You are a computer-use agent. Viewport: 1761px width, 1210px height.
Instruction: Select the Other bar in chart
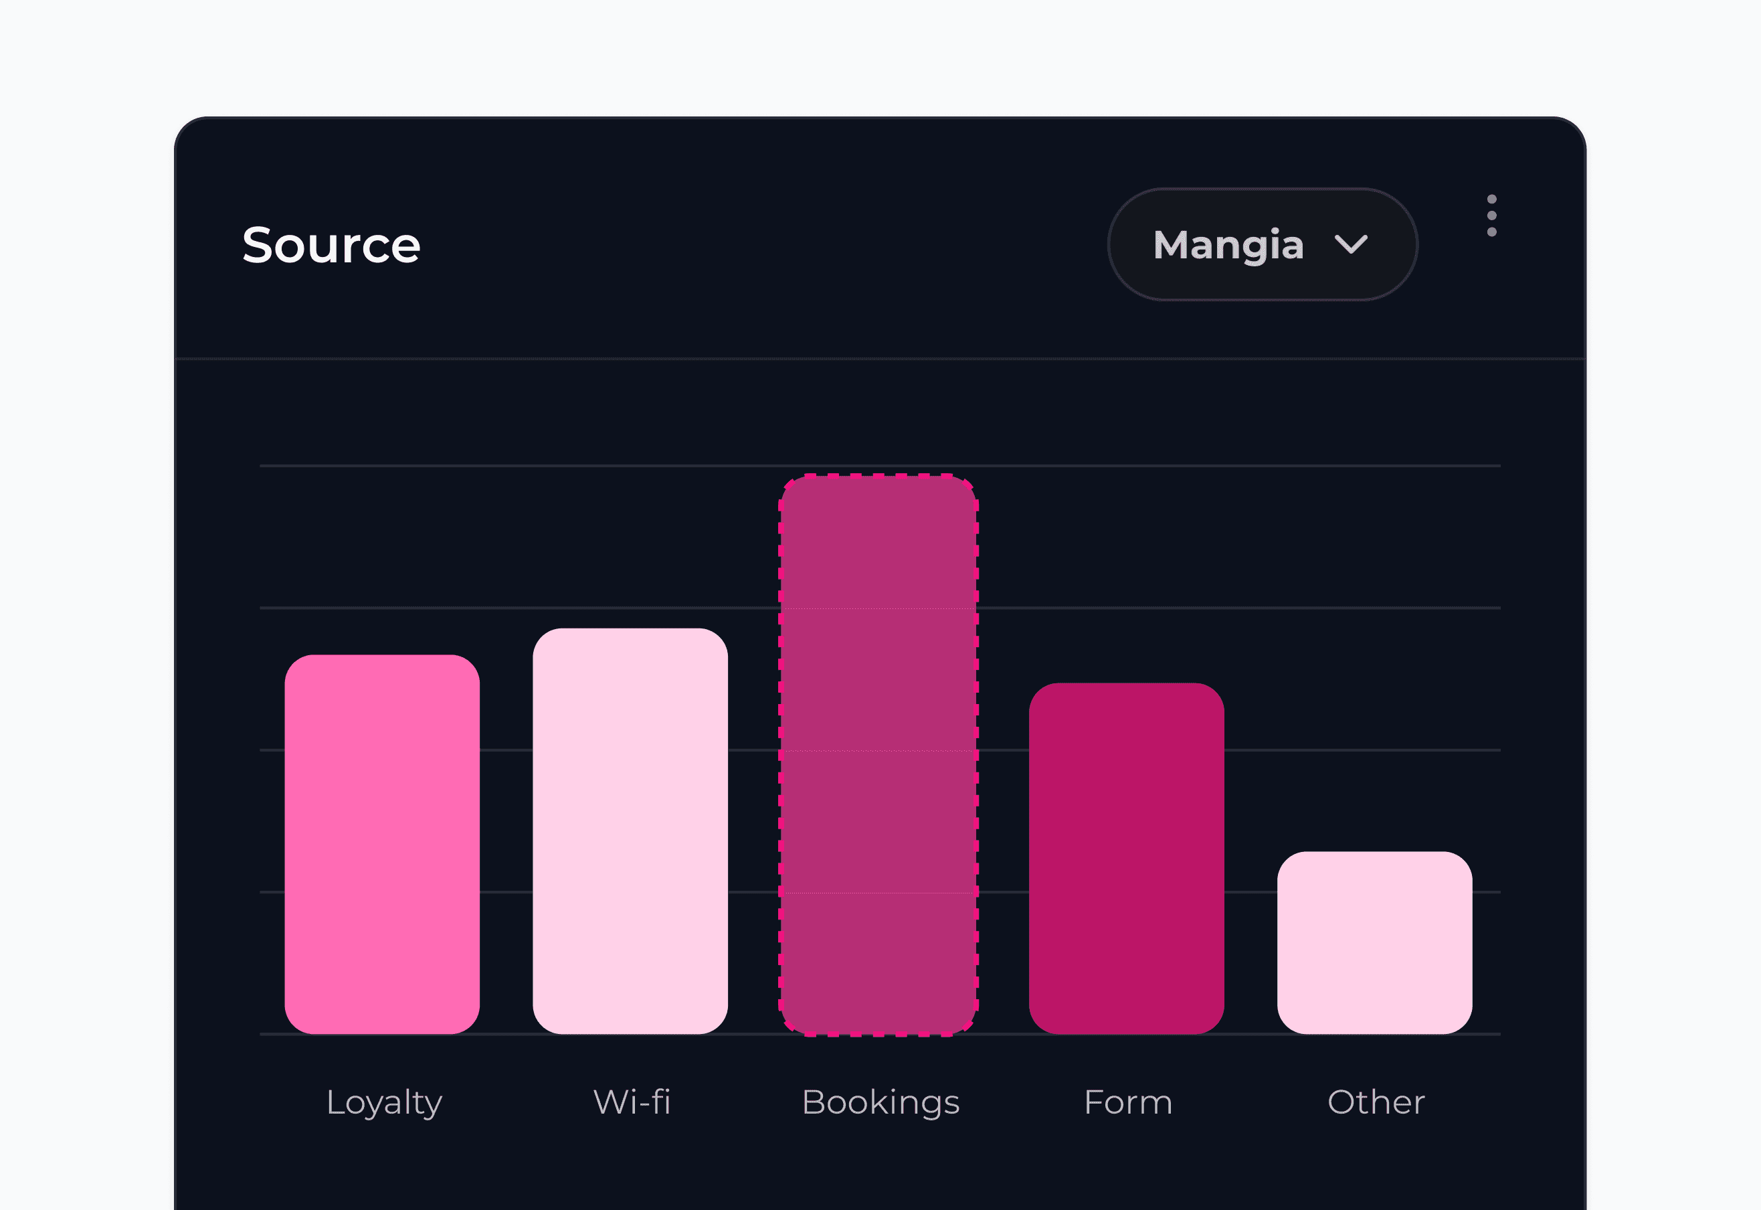[x=1374, y=942]
